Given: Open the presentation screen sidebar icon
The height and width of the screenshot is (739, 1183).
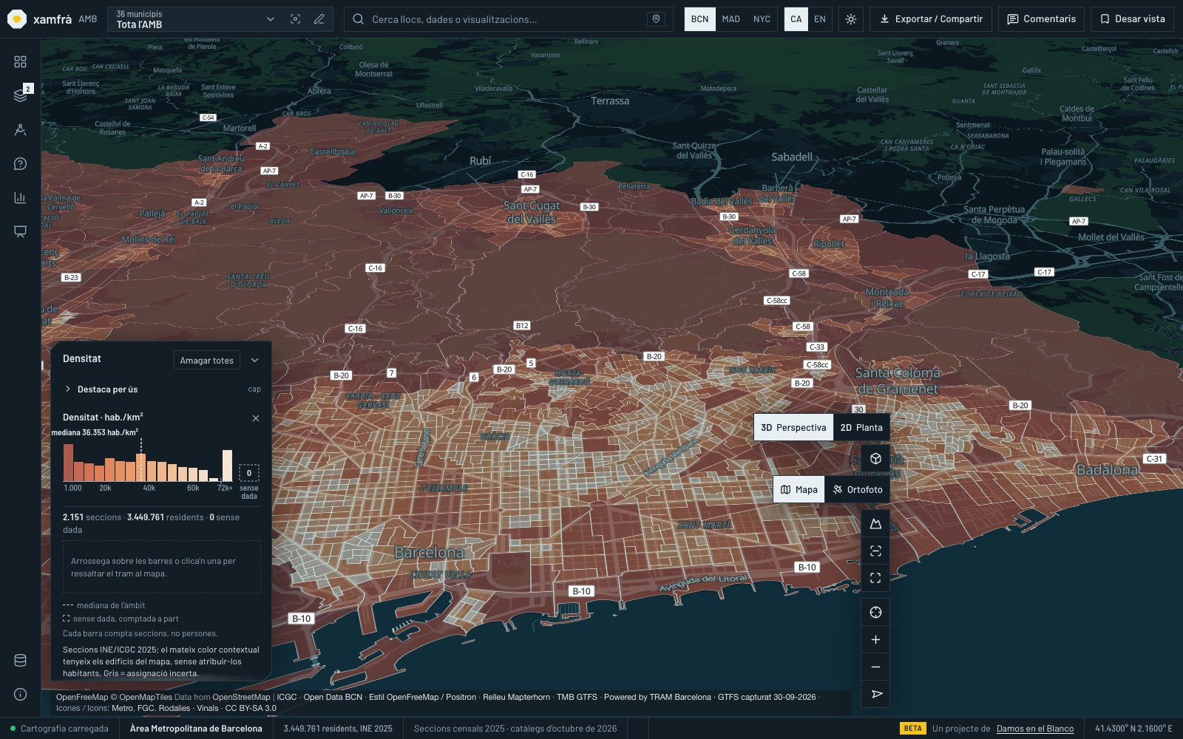Looking at the screenshot, I should coord(20,231).
